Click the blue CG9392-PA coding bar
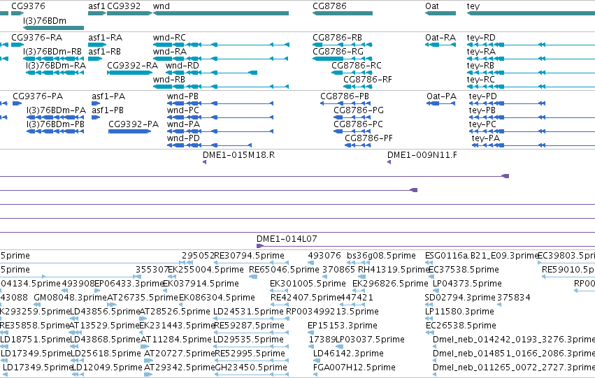The height and width of the screenshot is (378, 595). (129, 131)
